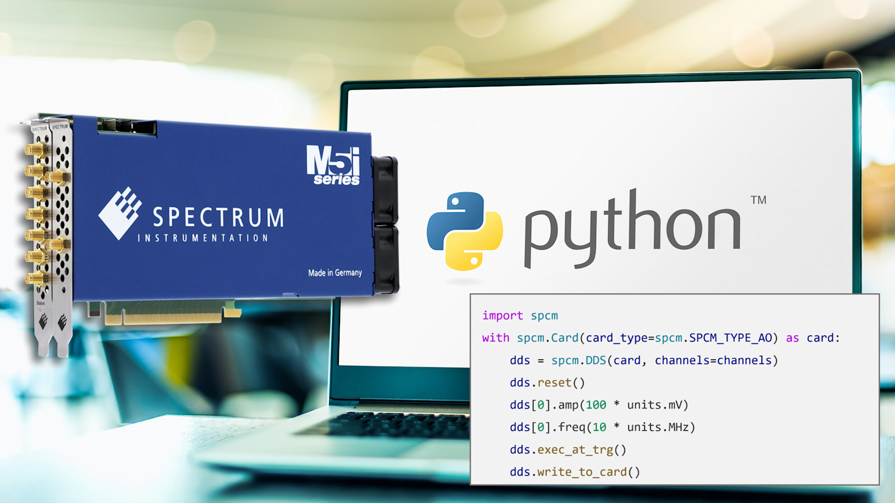Click the "dds.exec_at_trg()" code line
Image resolution: width=895 pixels, height=503 pixels.
click(568, 449)
